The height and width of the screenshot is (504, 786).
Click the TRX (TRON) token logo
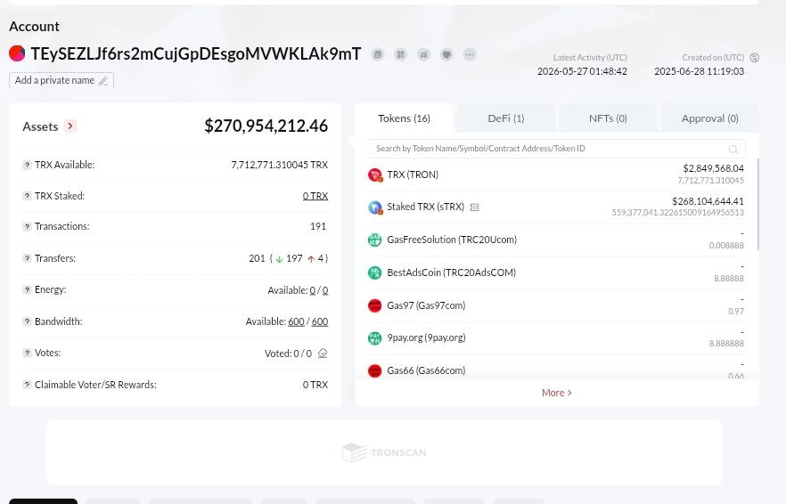pos(375,175)
